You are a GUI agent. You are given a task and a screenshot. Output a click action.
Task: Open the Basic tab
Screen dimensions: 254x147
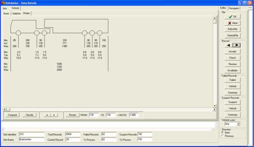coord(6,13)
